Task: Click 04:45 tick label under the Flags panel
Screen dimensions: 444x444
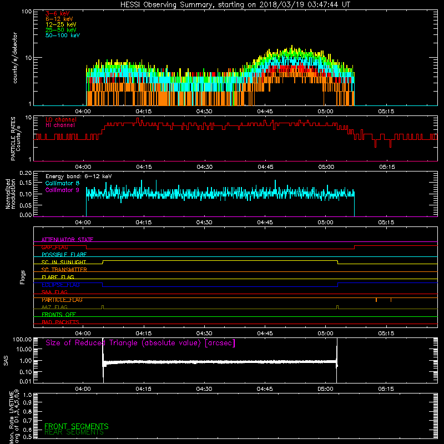Action: 265,334
